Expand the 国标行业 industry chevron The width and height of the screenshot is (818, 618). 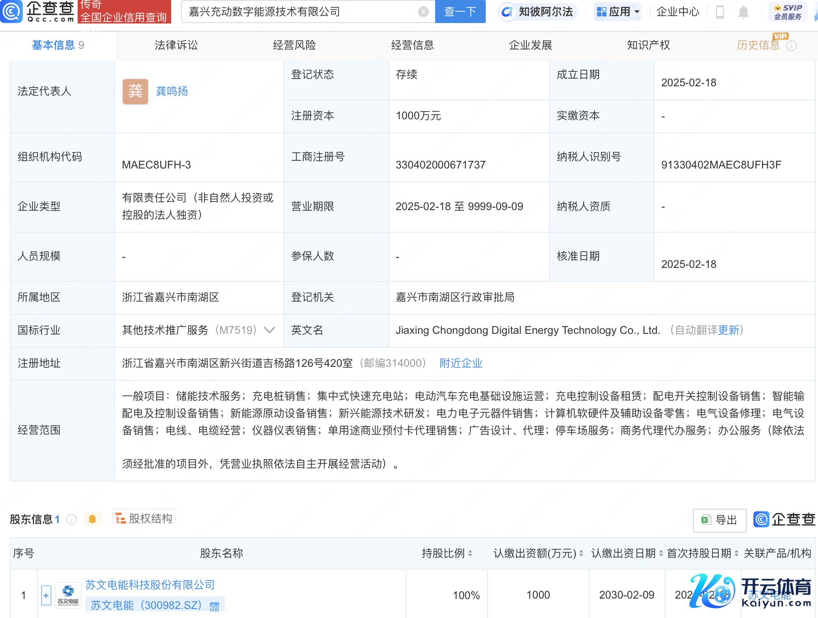coord(270,330)
